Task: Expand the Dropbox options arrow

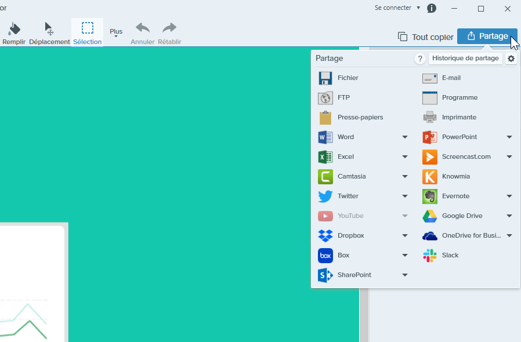Action: pyautogui.click(x=405, y=235)
